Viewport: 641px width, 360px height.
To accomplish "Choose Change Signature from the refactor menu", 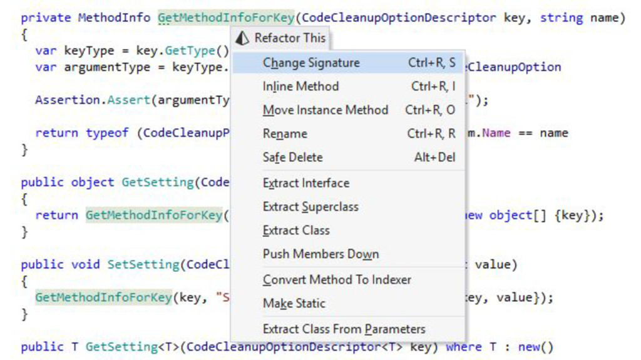I will (347, 63).
